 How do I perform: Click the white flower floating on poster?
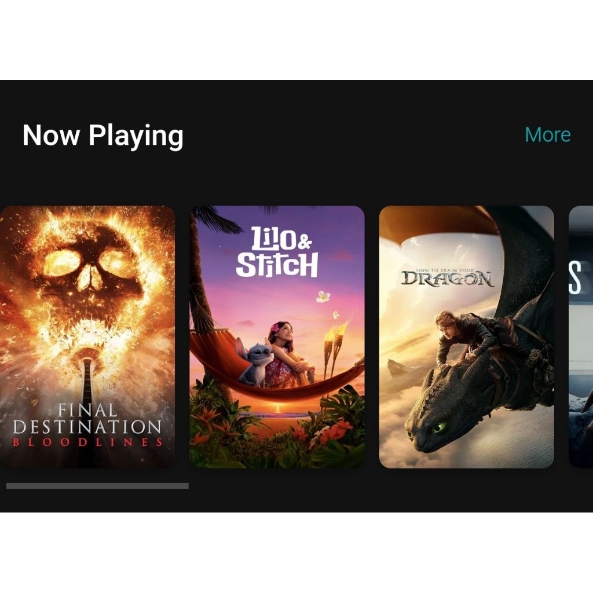pyautogui.click(x=323, y=296)
